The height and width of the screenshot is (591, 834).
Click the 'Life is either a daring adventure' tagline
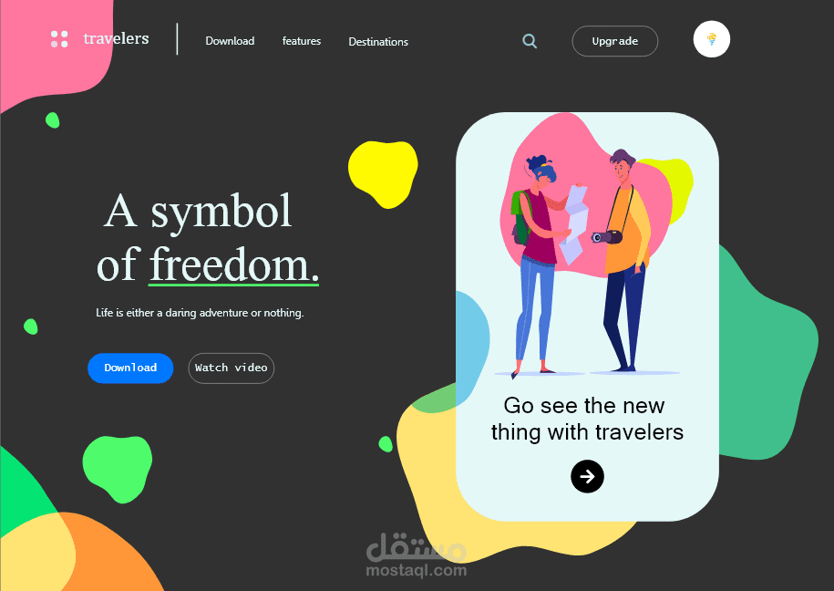pyautogui.click(x=200, y=313)
